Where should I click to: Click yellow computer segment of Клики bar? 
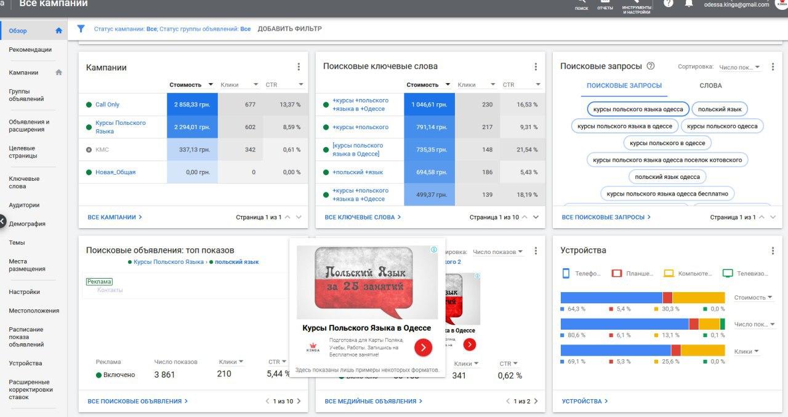[702, 351]
